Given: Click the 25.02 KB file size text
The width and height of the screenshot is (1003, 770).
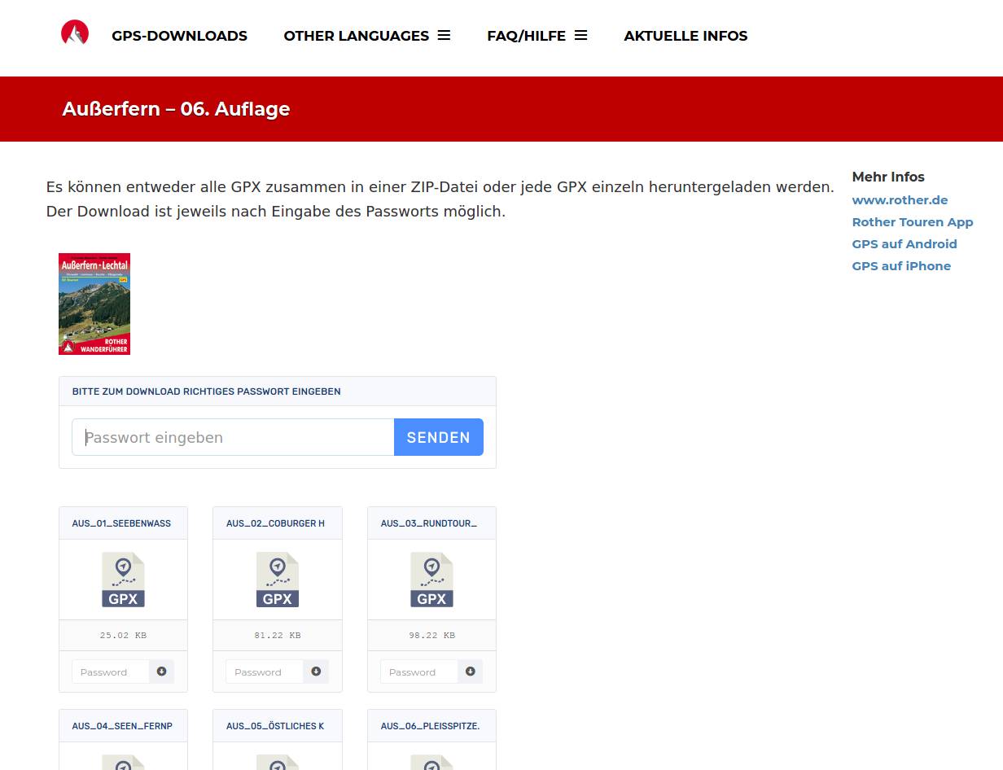Looking at the screenshot, I should 123,635.
